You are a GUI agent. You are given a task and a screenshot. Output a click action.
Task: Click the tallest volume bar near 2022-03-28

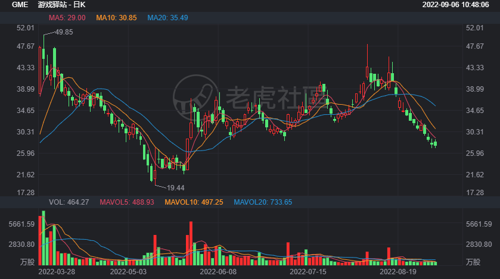pos(44,238)
